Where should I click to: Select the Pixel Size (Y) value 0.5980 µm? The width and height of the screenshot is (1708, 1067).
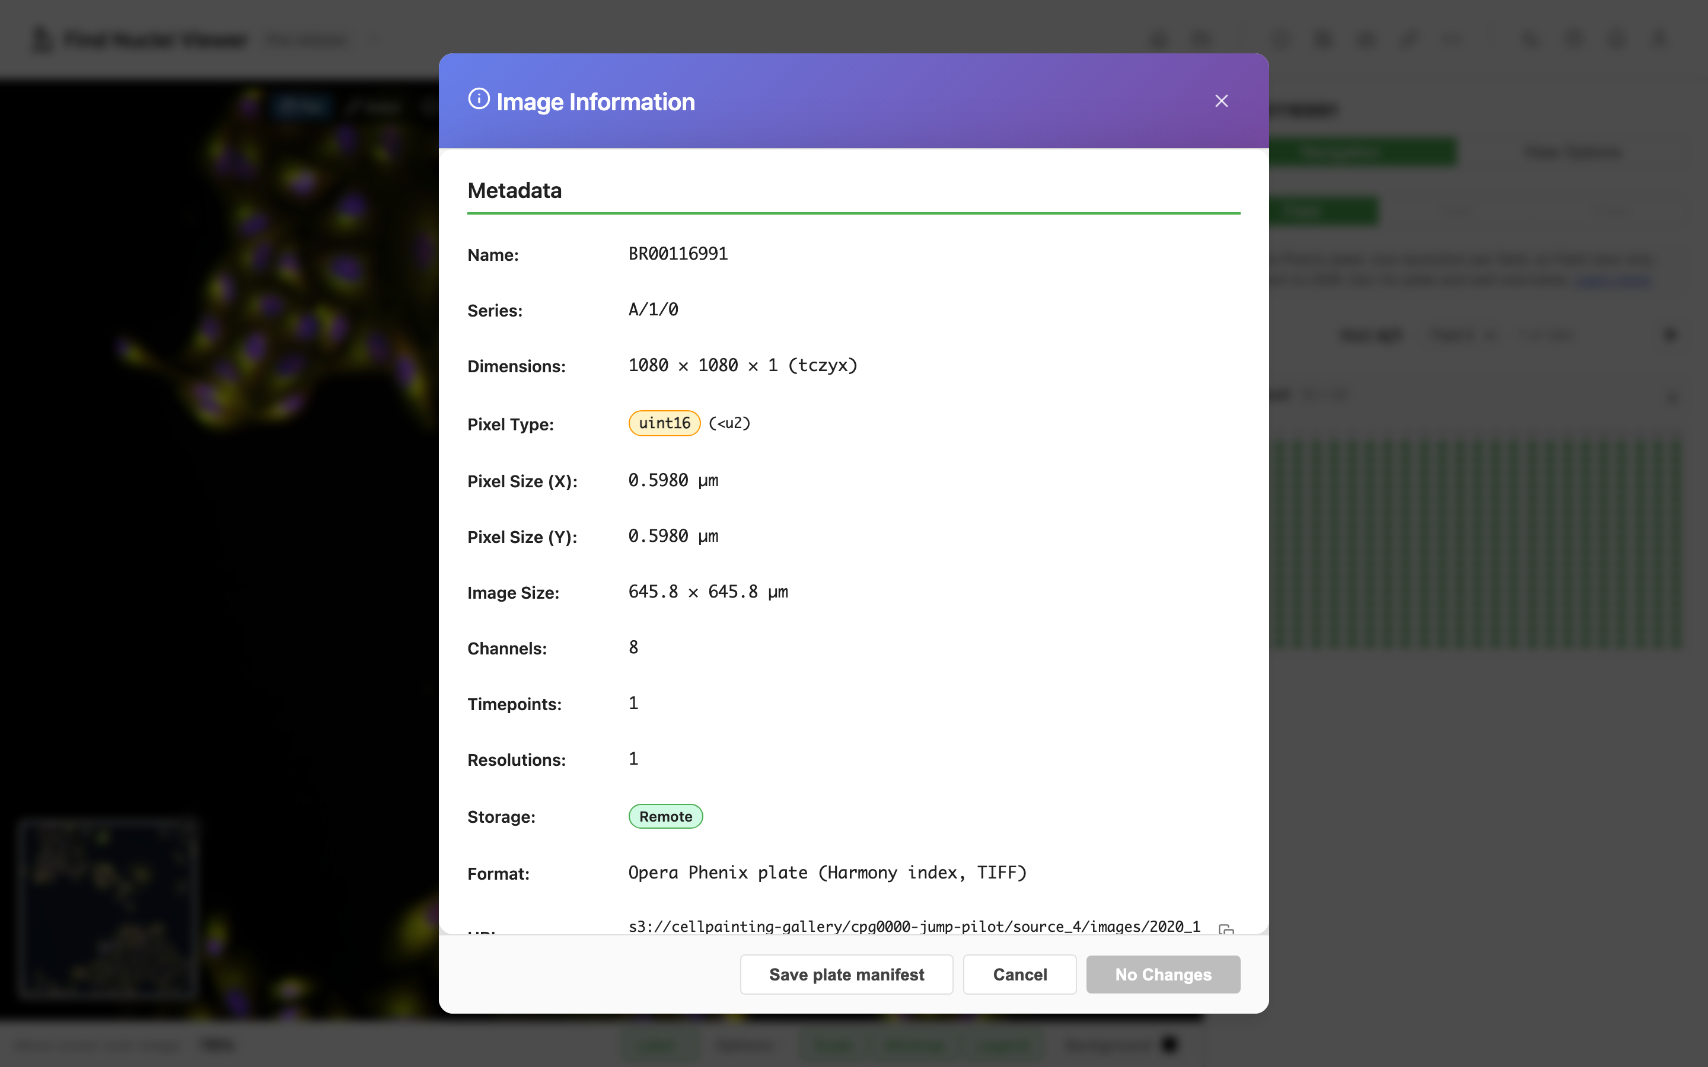click(673, 536)
